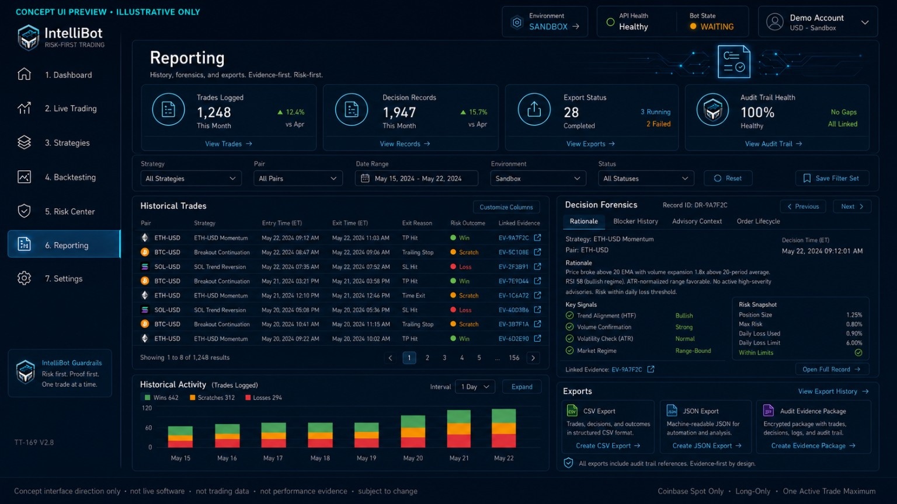Go to 5. Risk Center menu item
This screenshot has height=504, width=897.
pyautogui.click(x=64, y=211)
